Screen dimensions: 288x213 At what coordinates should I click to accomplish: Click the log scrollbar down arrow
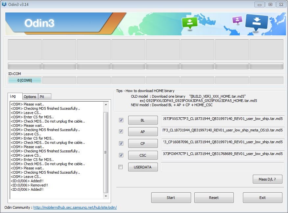[106, 196]
